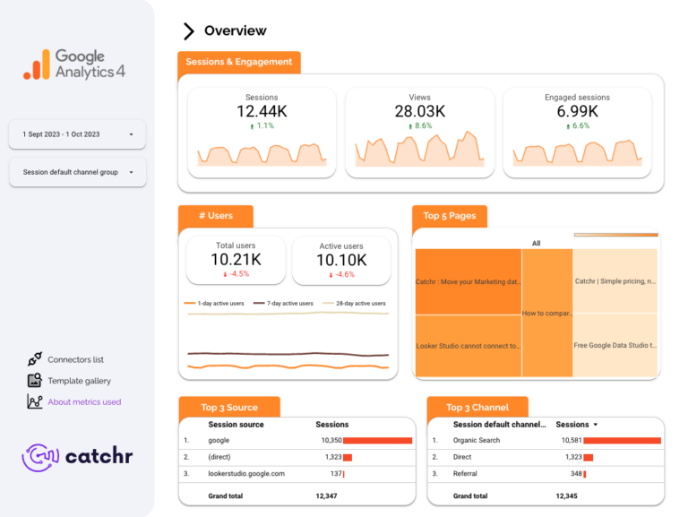This screenshot has width=688, height=517.
Task: Click the green up arrow under Views
Action: point(410,126)
